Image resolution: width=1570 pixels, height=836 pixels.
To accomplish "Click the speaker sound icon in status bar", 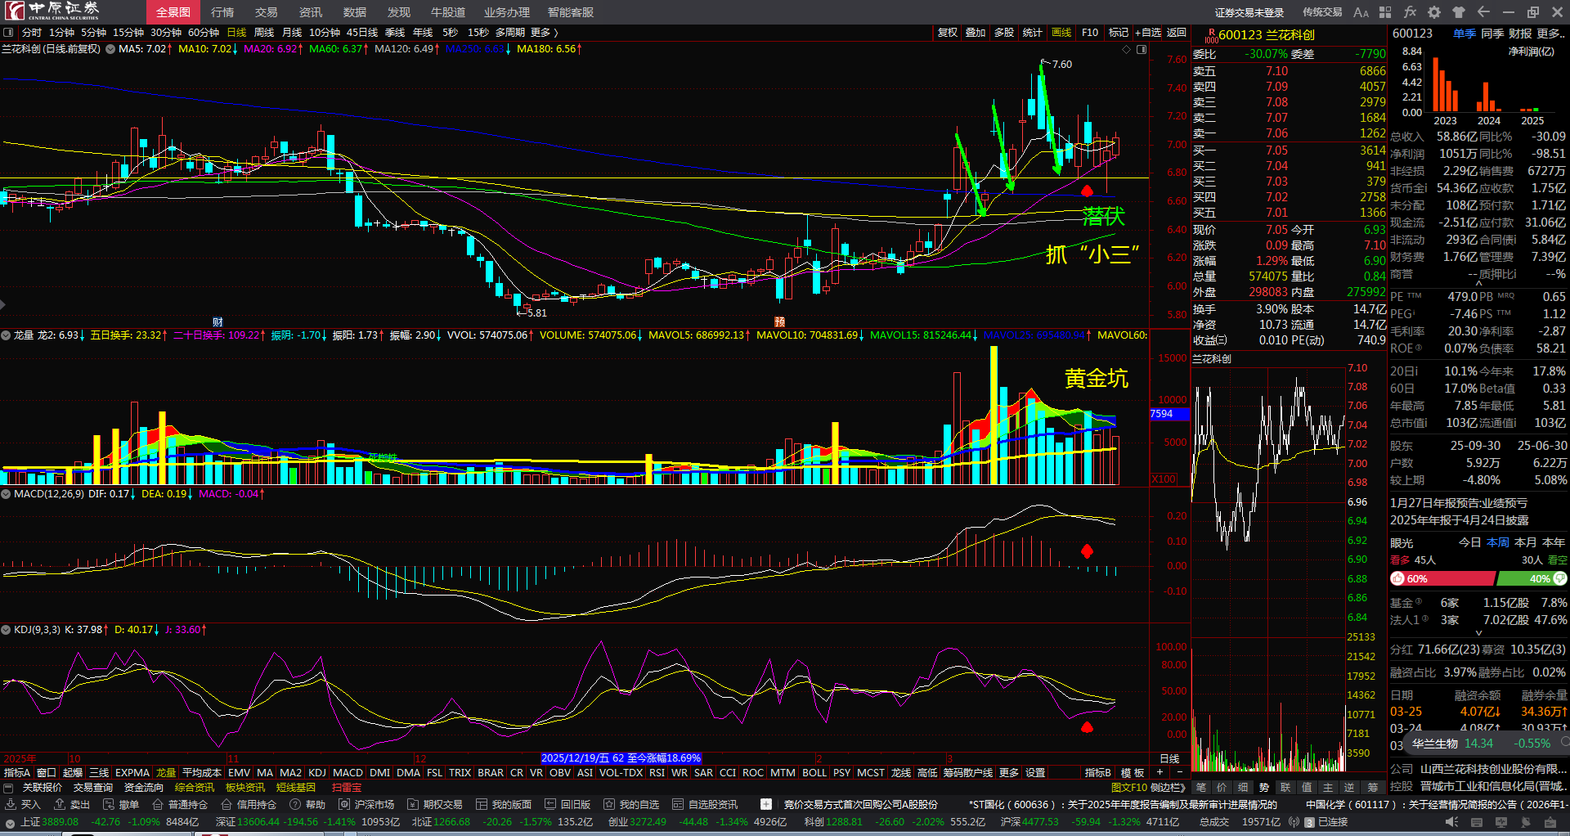I will [1451, 822].
